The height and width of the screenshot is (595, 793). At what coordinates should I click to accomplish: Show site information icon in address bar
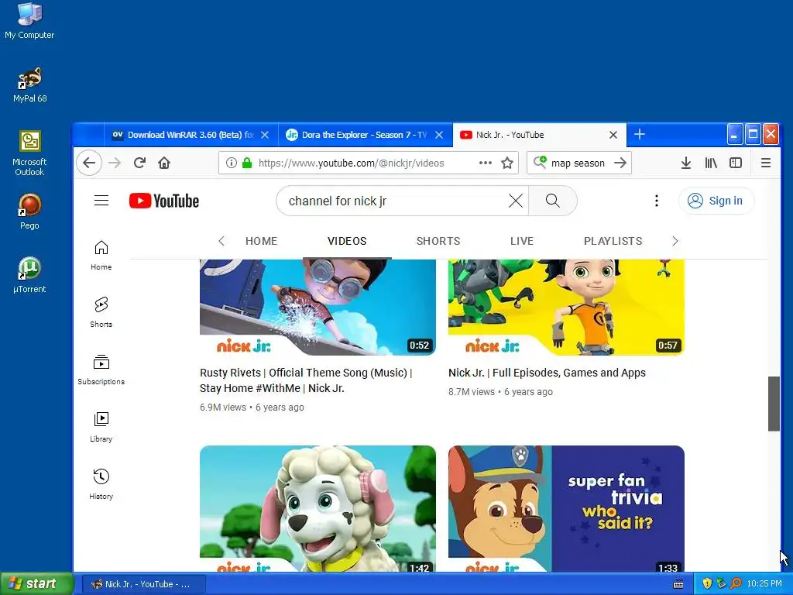pos(231,163)
